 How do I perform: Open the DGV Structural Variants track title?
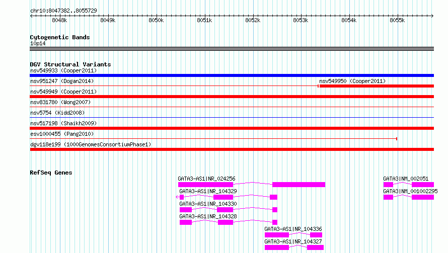click(70, 64)
